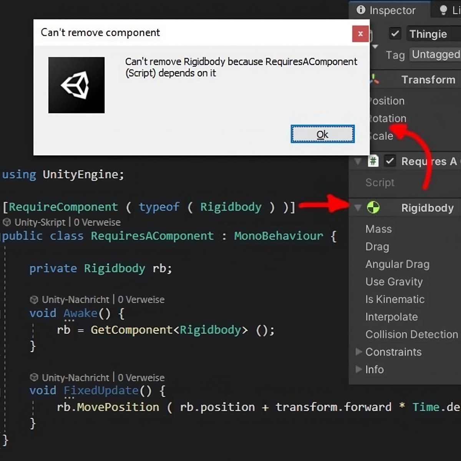Click the Unity-Skript code lens above the class
This screenshot has width=461, height=461.
coord(40,222)
